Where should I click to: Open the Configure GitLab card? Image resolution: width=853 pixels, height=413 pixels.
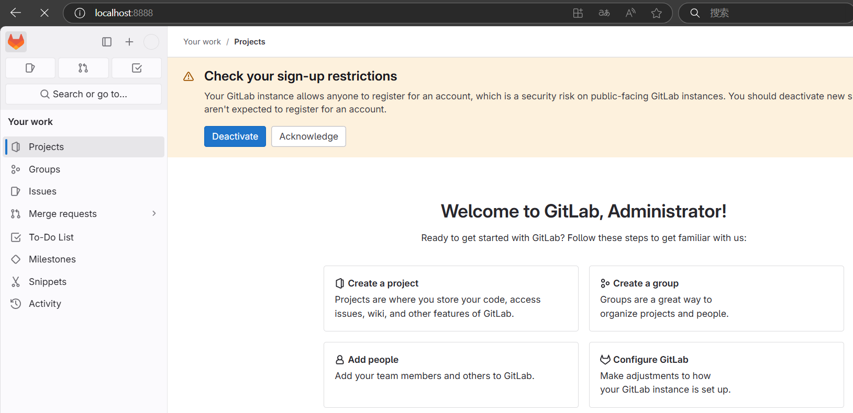(x=716, y=375)
